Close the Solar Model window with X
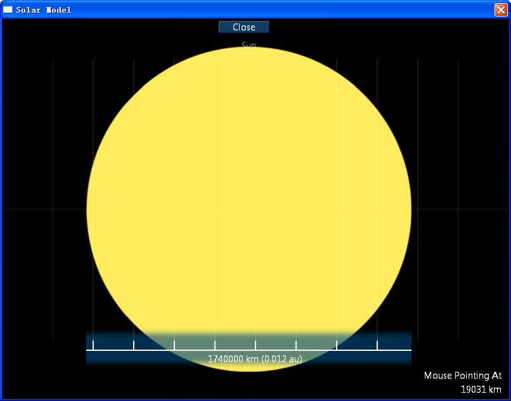The image size is (511, 401). click(x=501, y=10)
